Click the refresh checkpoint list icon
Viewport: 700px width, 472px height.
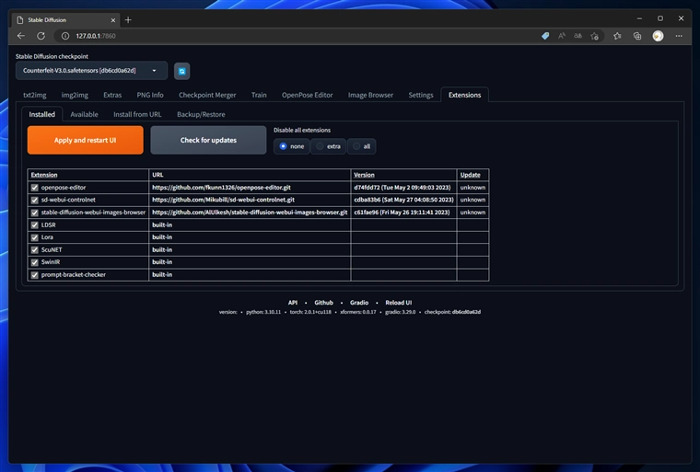click(181, 71)
